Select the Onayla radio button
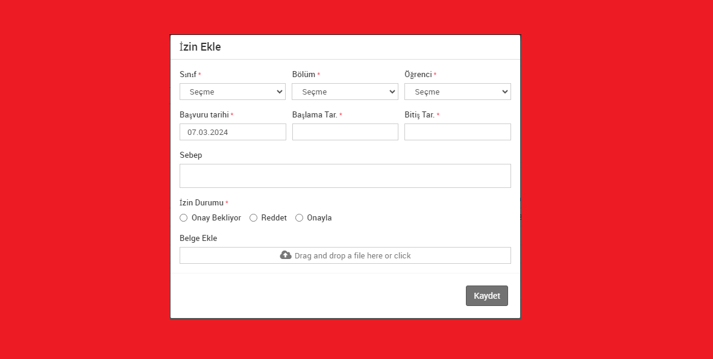This screenshot has width=713, height=359. [300, 218]
